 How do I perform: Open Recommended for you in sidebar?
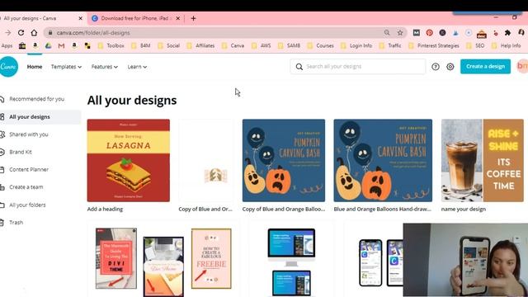(x=36, y=99)
